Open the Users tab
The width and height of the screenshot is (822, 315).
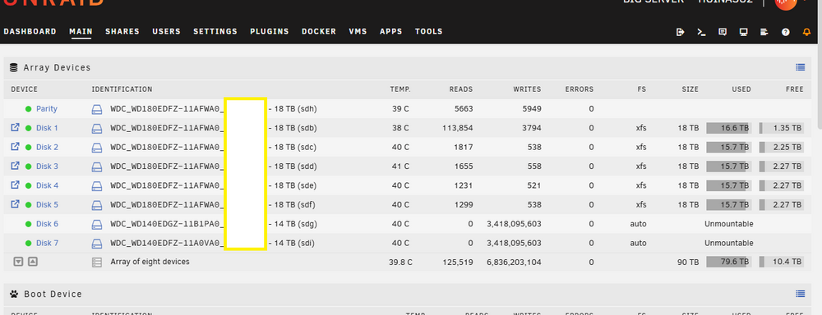click(166, 31)
